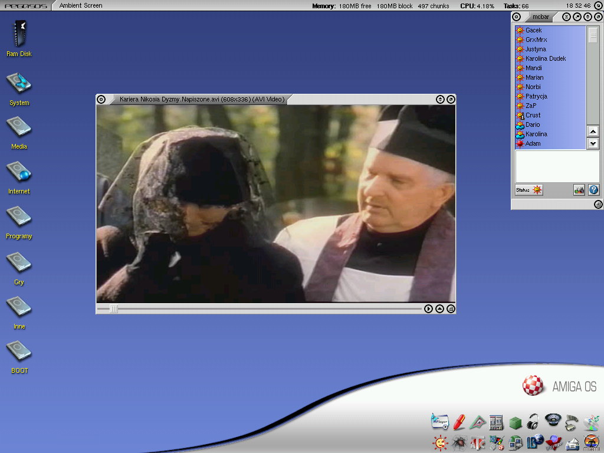
Task: Open the System drive icon
Action: click(x=18, y=83)
